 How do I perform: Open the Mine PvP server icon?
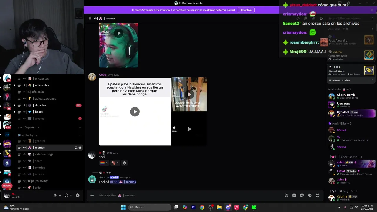pyautogui.click(x=7, y=172)
